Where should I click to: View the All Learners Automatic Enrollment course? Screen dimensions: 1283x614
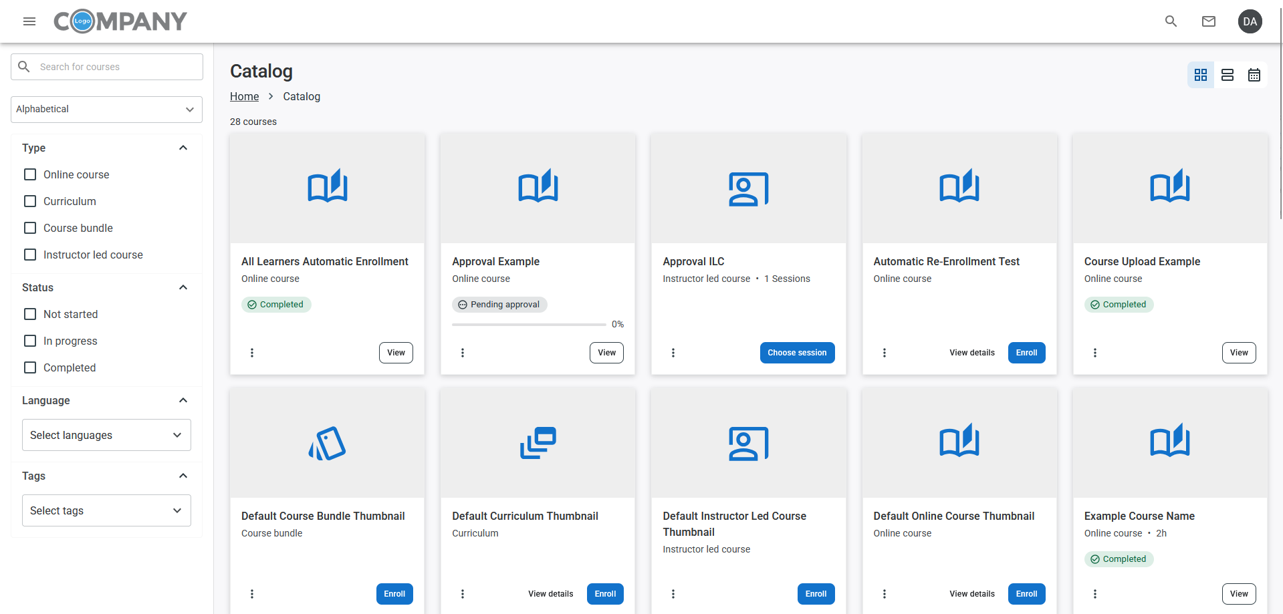(396, 353)
